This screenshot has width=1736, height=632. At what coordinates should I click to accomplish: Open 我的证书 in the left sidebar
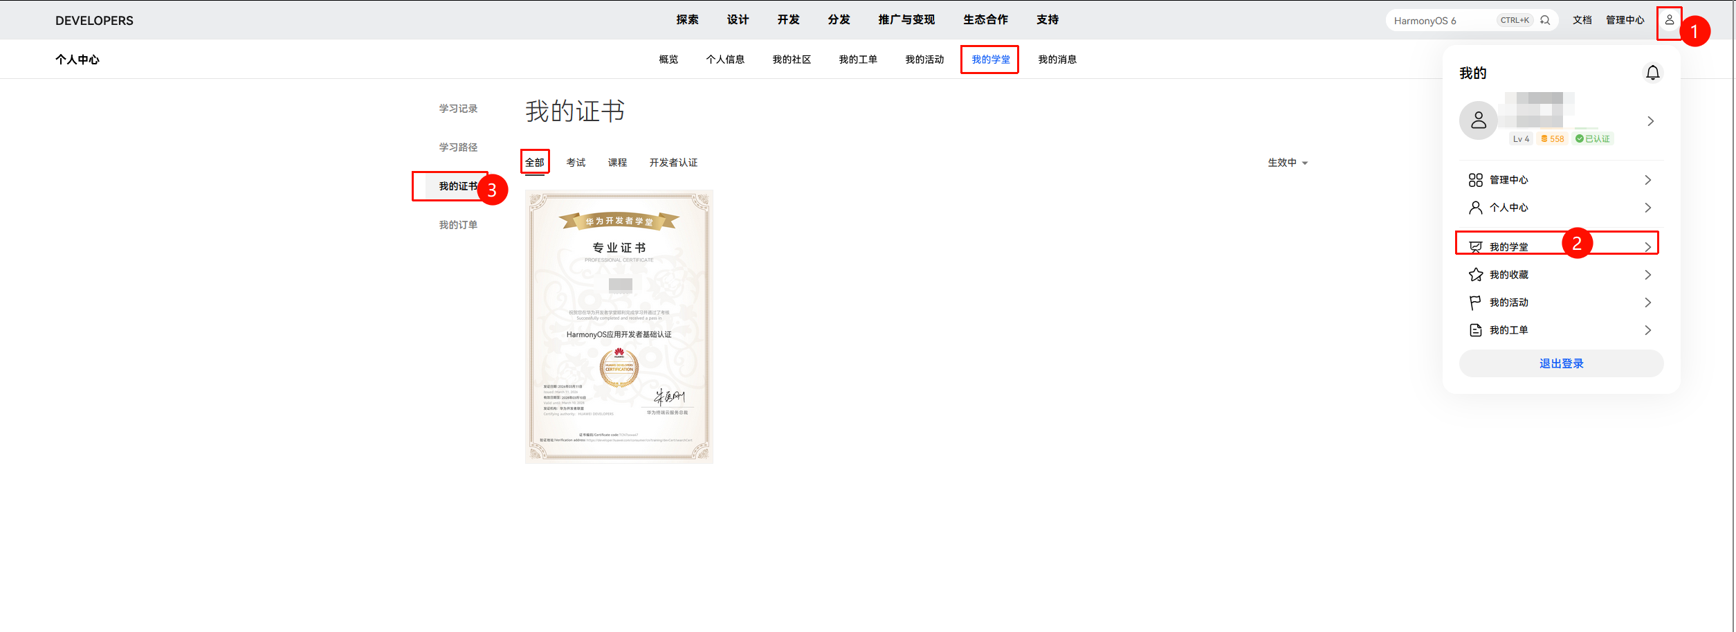[x=458, y=186]
